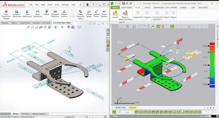Click the Model View tab
219x118 pixels.
(120, 107)
